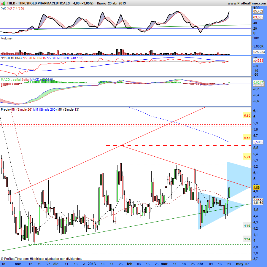Click the 85,452 stochastic value label

point(258,11)
